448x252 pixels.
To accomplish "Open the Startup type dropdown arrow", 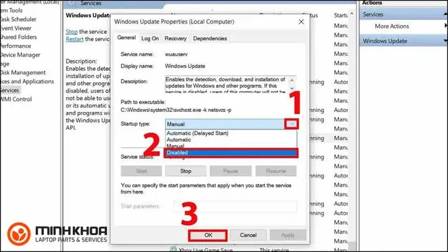I will [x=292, y=124].
